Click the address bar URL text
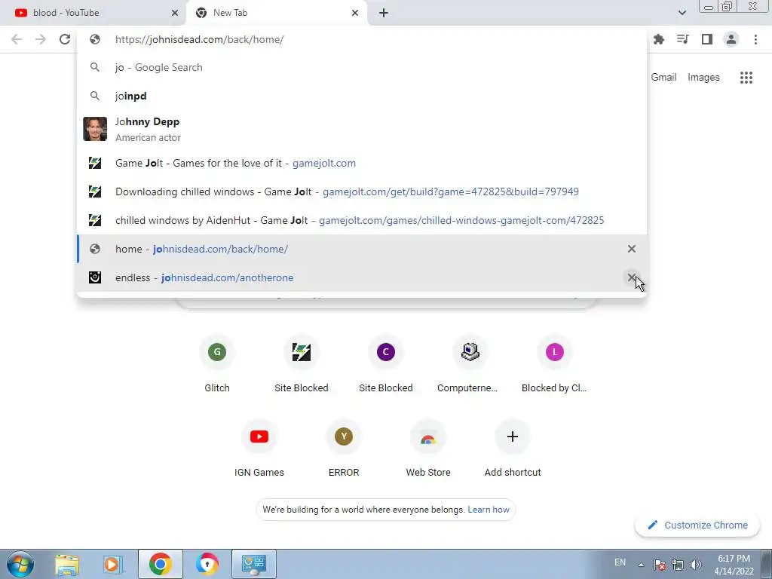The height and width of the screenshot is (579, 772). (x=199, y=39)
